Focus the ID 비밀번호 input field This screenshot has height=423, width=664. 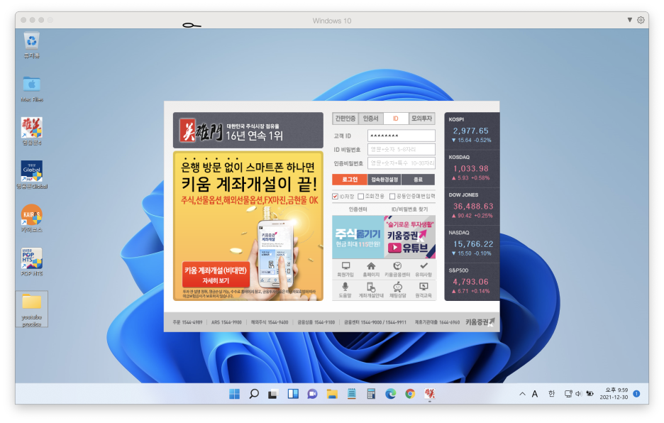(401, 149)
